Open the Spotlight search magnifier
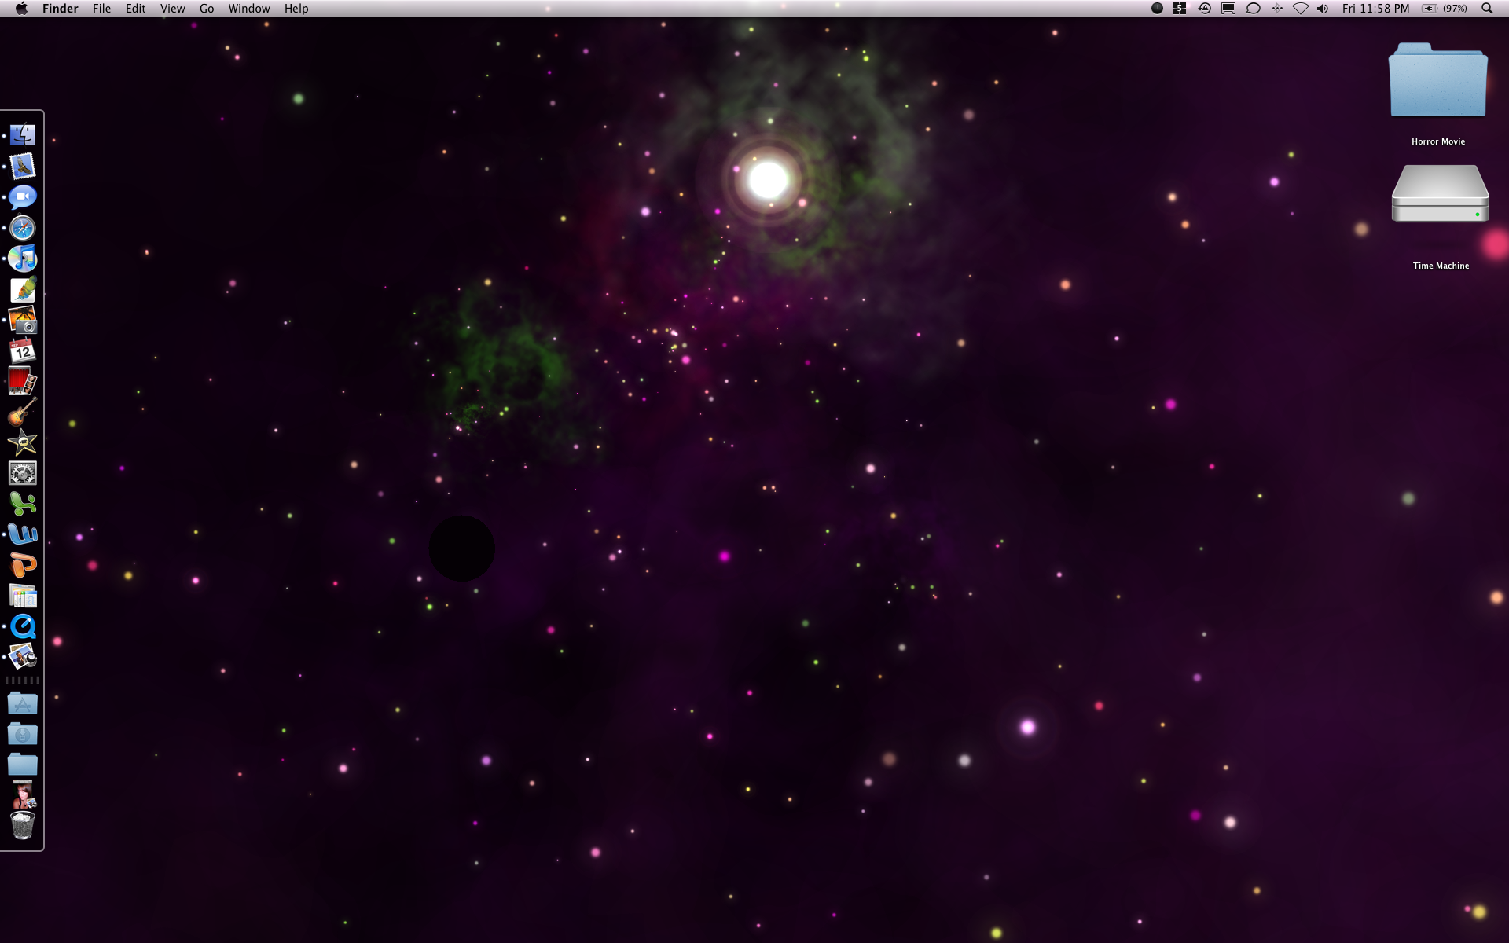The height and width of the screenshot is (943, 1509). point(1487,9)
